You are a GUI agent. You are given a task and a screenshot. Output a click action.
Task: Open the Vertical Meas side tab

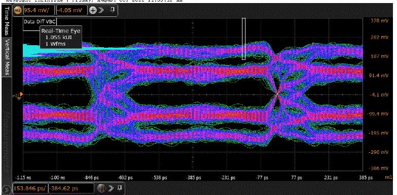point(7,57)
